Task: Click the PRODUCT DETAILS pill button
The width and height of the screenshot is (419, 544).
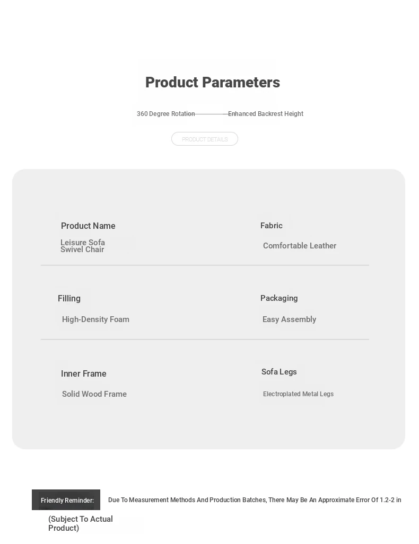Action: click(205, 139)
